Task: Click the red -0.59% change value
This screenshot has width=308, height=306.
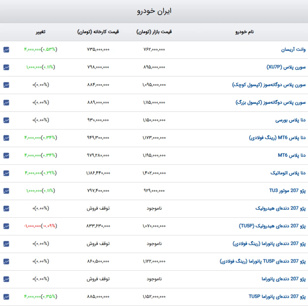Action: point(41,226)
